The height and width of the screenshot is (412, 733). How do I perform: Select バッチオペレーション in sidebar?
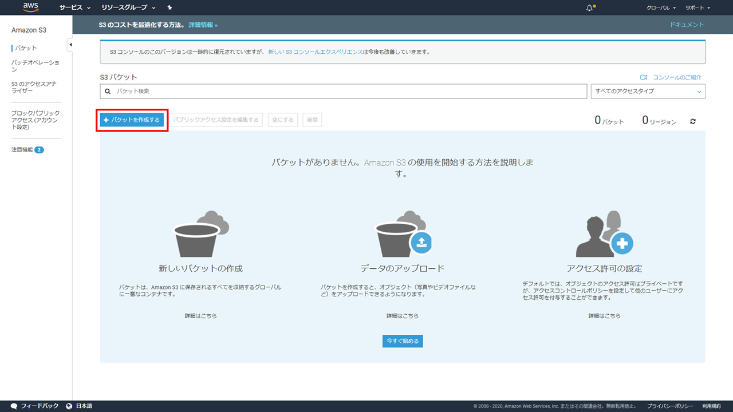(35, 65)
